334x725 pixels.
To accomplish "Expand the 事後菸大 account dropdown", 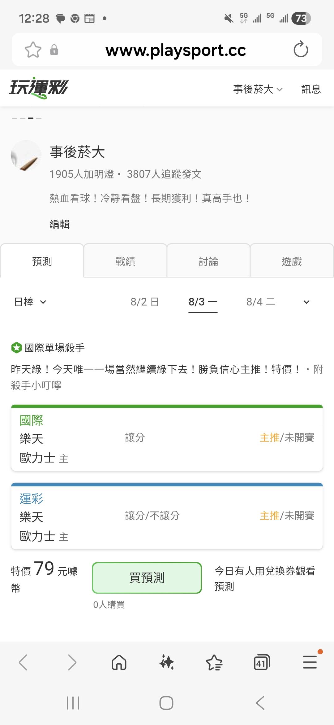I will click(258, 89).
